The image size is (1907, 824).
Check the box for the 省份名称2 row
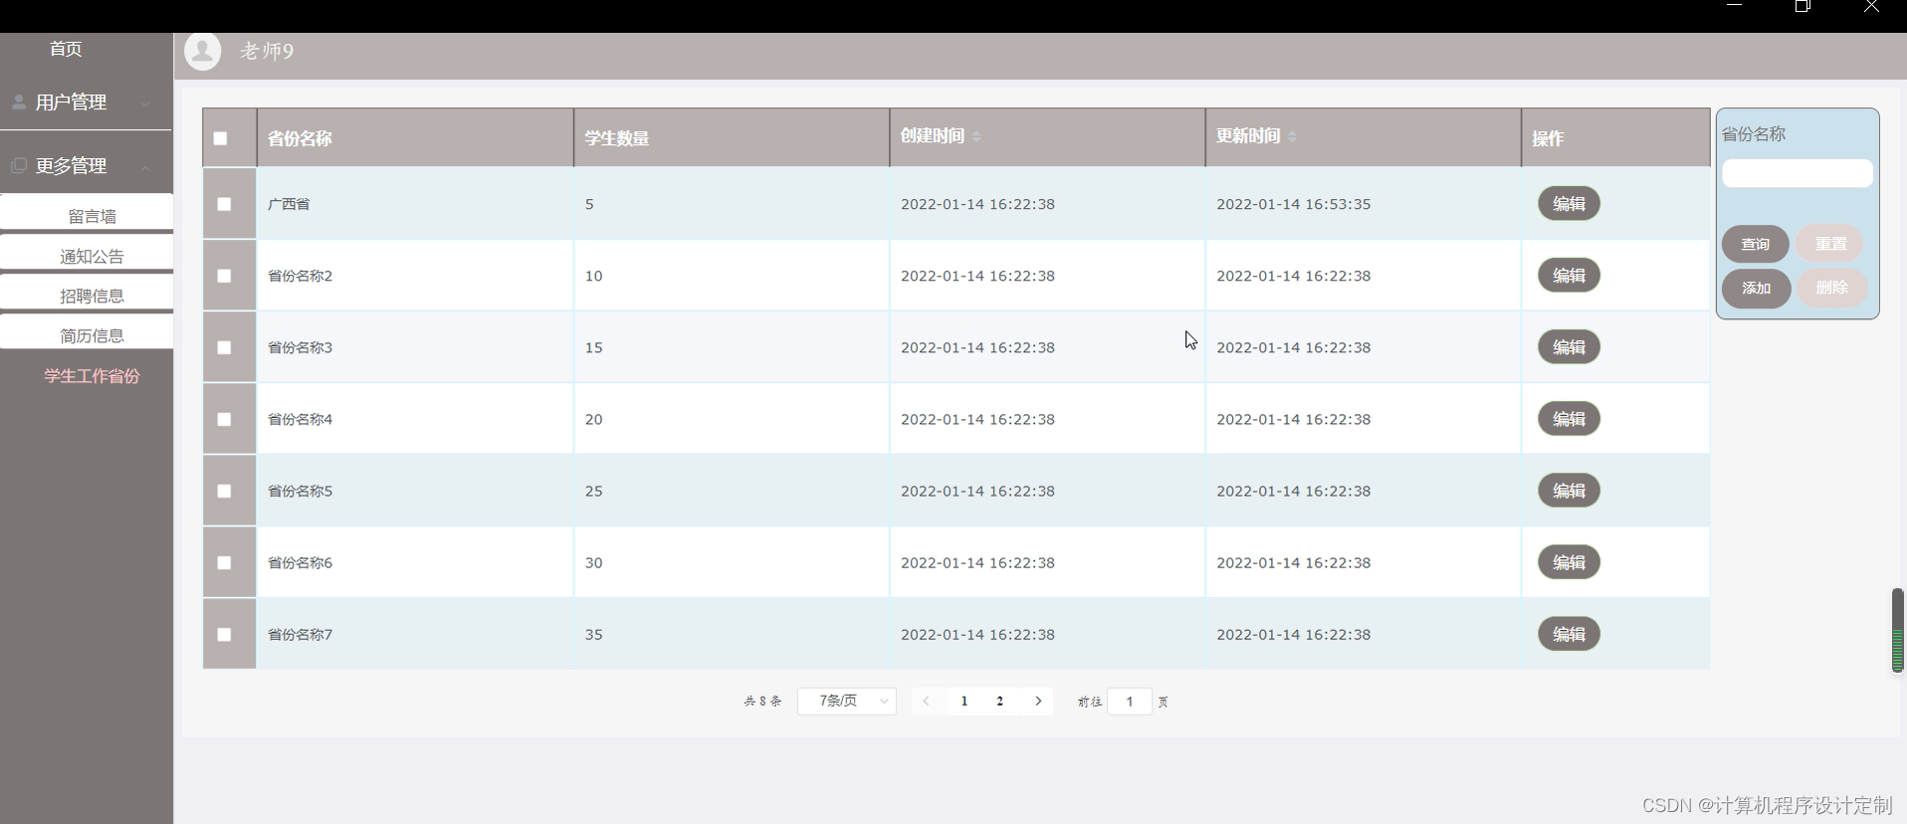[224, 276]
